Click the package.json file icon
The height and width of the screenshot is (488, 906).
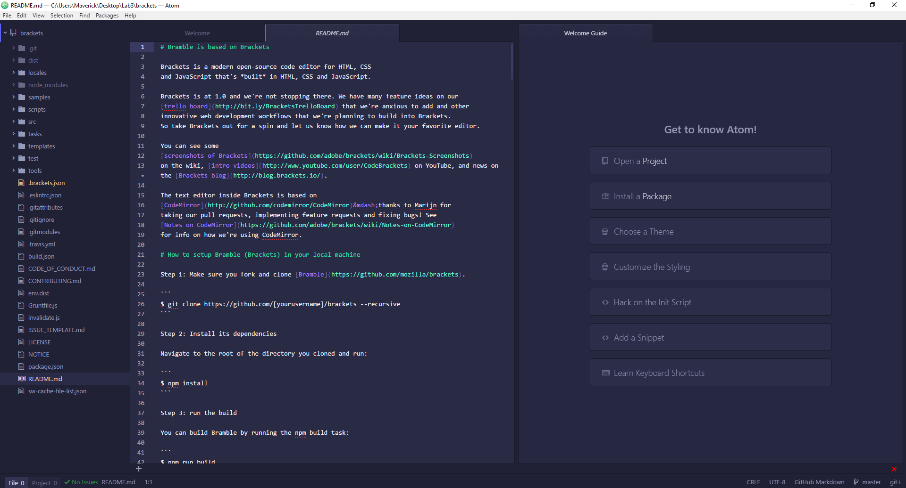pyautogui.click(x=21, y=366)
